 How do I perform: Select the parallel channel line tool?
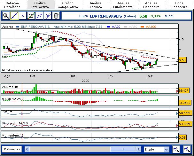47,15
